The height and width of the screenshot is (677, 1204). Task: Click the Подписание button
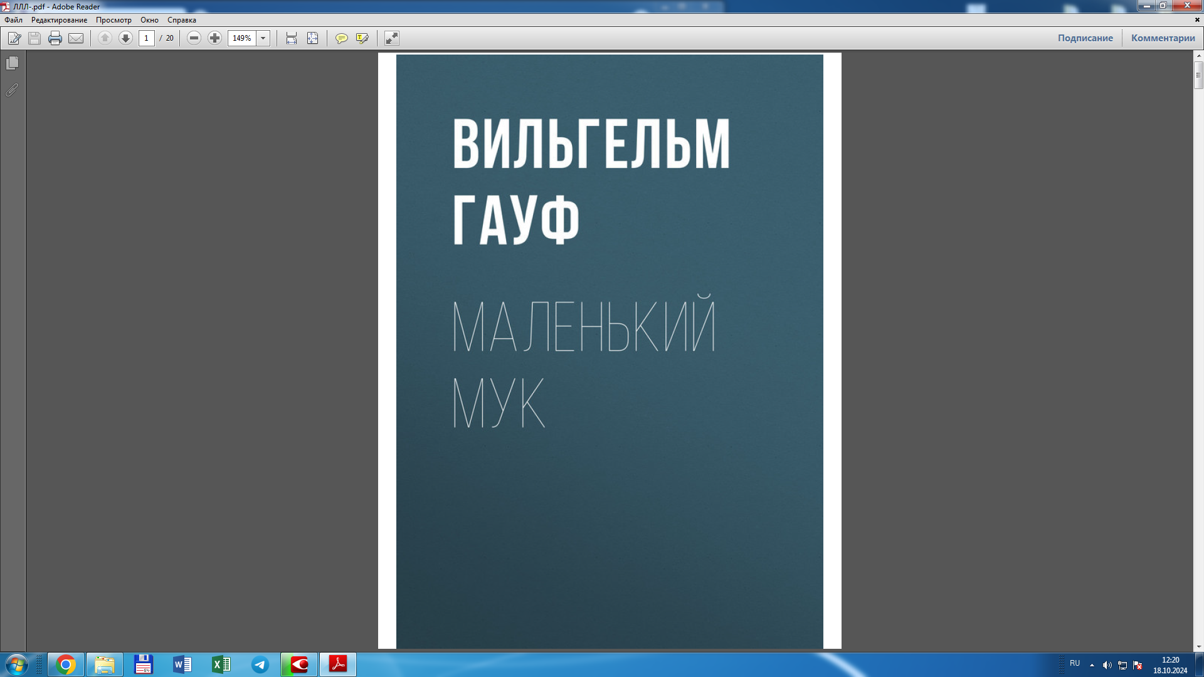click(1084, 38)
